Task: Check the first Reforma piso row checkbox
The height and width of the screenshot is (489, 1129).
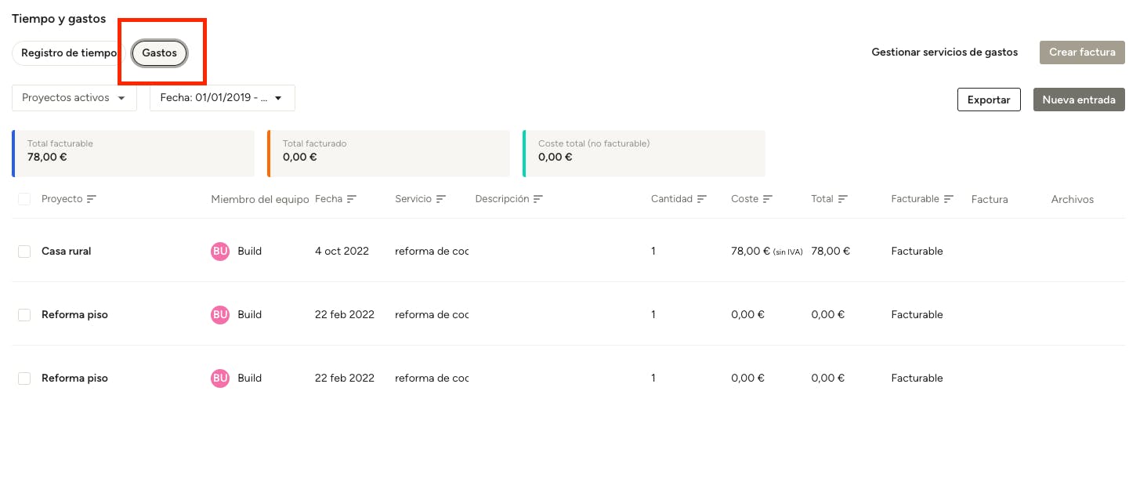Action: click(24, 315)
